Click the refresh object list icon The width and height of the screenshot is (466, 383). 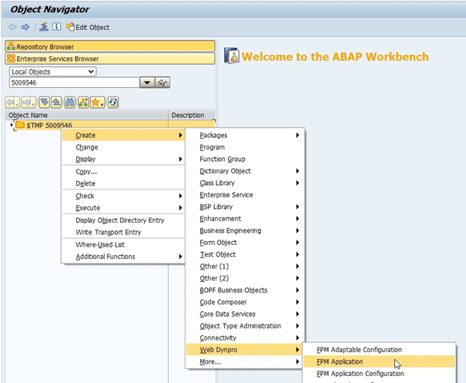[x=113, y=102]
